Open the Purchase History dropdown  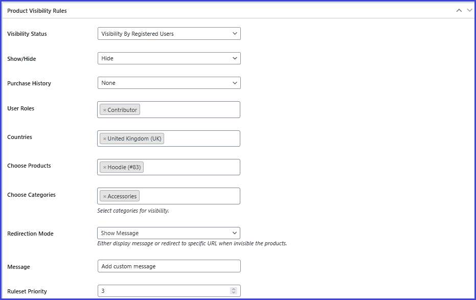tap(169, 83)
